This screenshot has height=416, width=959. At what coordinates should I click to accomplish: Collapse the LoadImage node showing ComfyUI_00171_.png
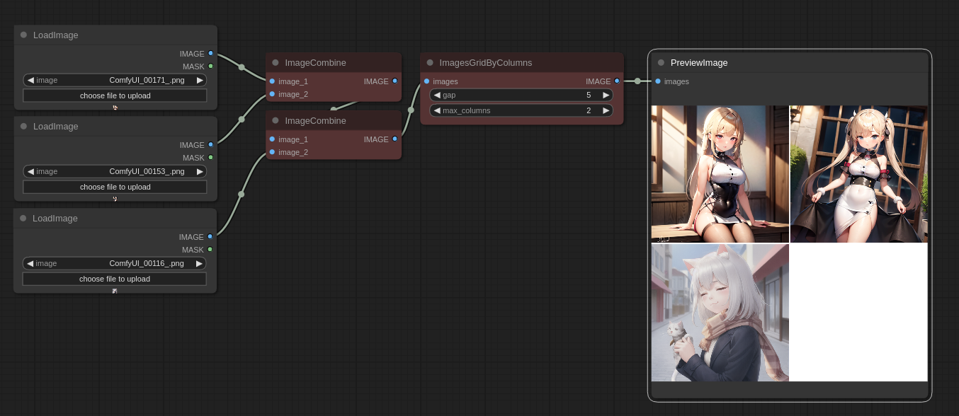(x=23, y=35)
